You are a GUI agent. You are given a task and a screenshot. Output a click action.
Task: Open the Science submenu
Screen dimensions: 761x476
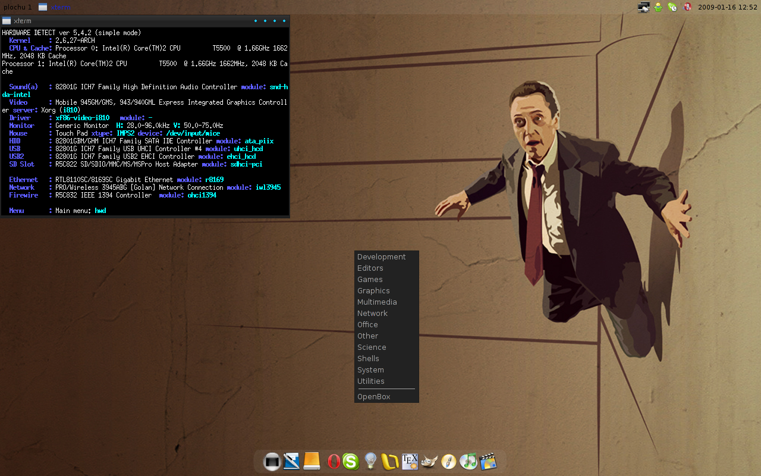point(386,347)
